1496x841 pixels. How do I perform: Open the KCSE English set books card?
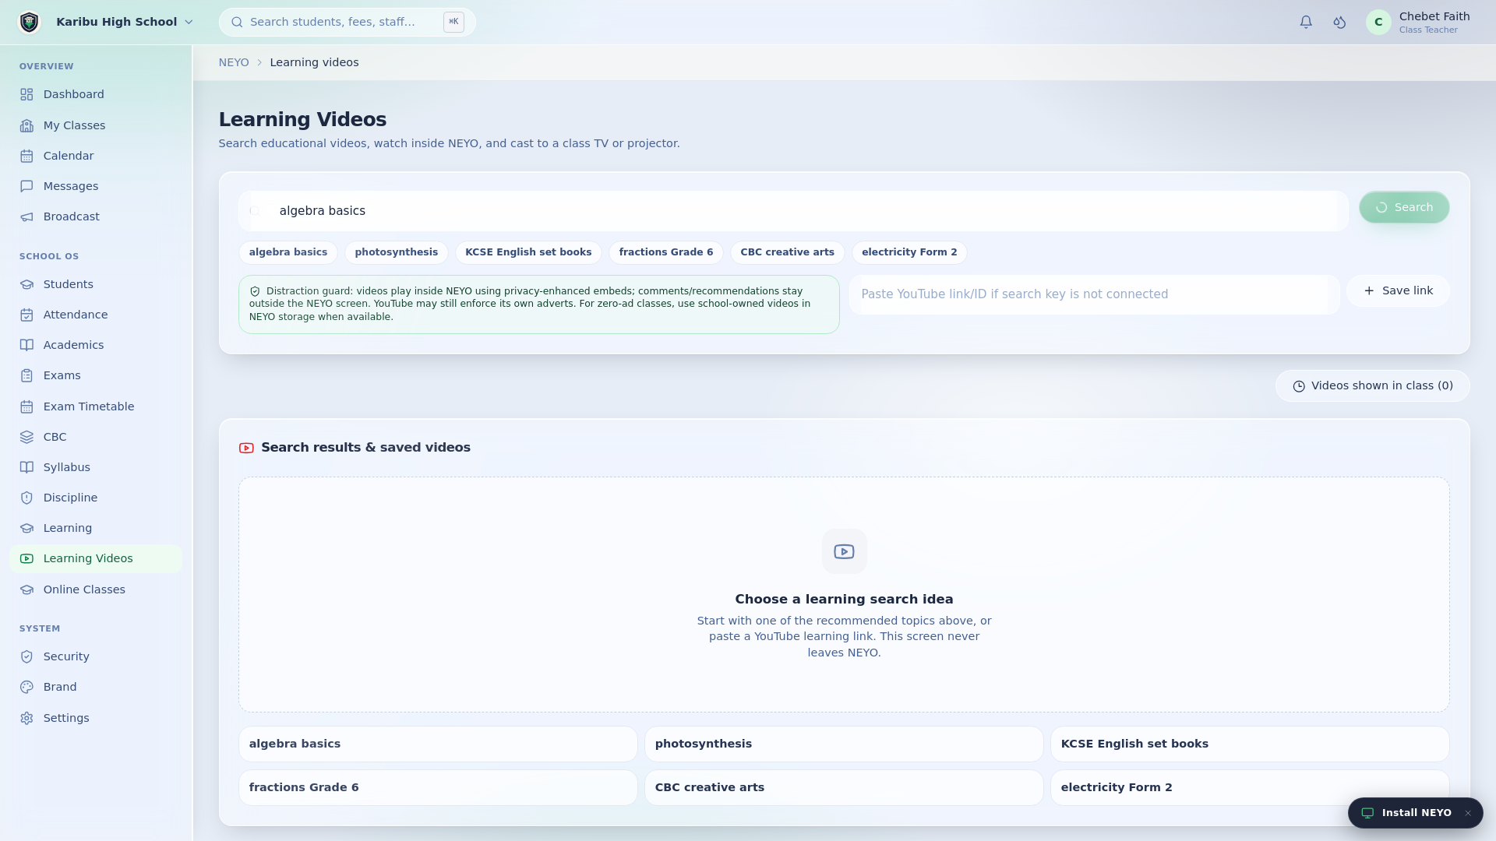click(x=1250, y=744)
